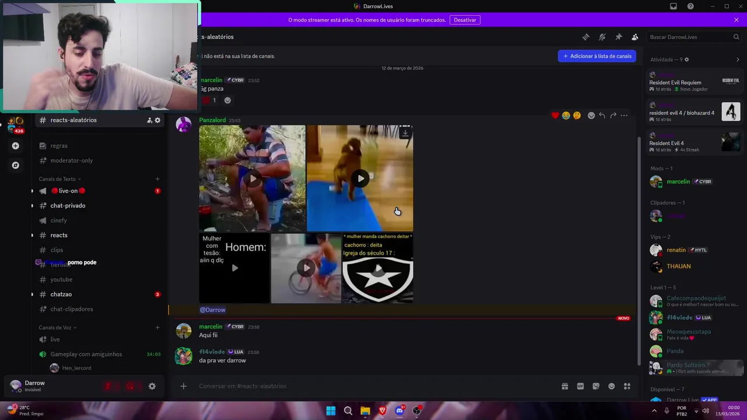The image size is (747, 420).
Task: Click the existing reaction with count 1
Action: 210,100
